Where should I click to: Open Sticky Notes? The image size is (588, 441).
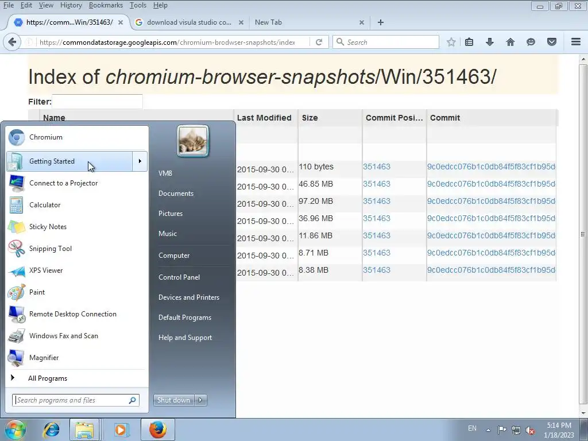(77, 226)
